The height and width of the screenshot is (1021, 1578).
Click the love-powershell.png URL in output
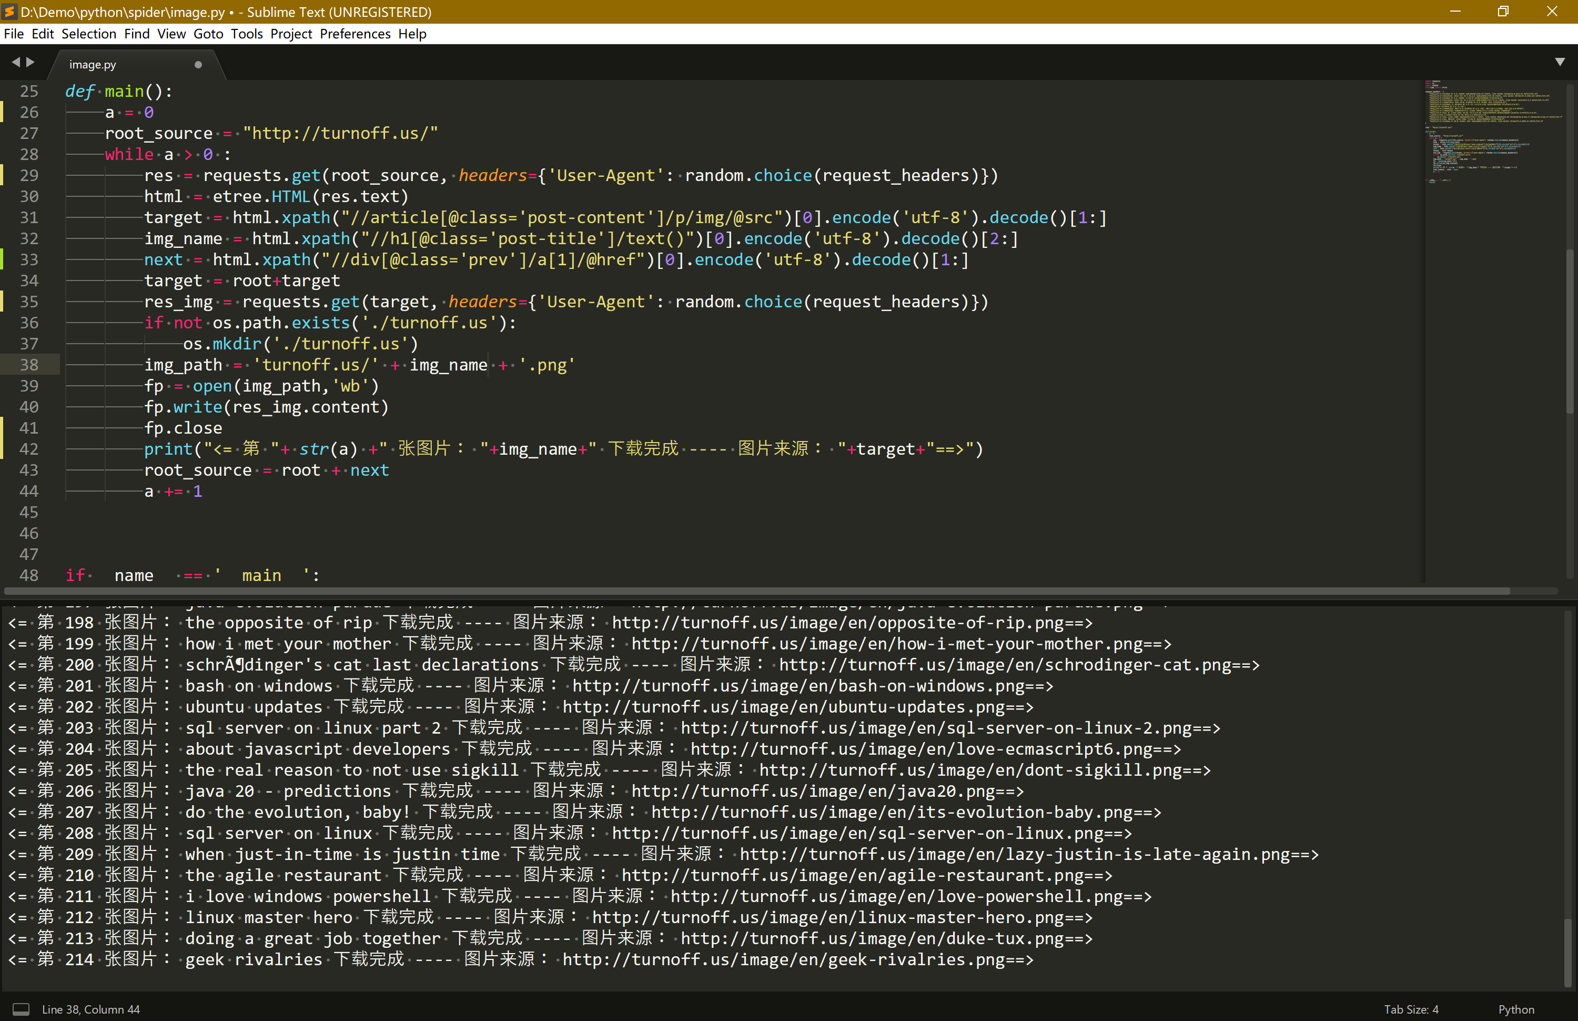pos(896,896)
